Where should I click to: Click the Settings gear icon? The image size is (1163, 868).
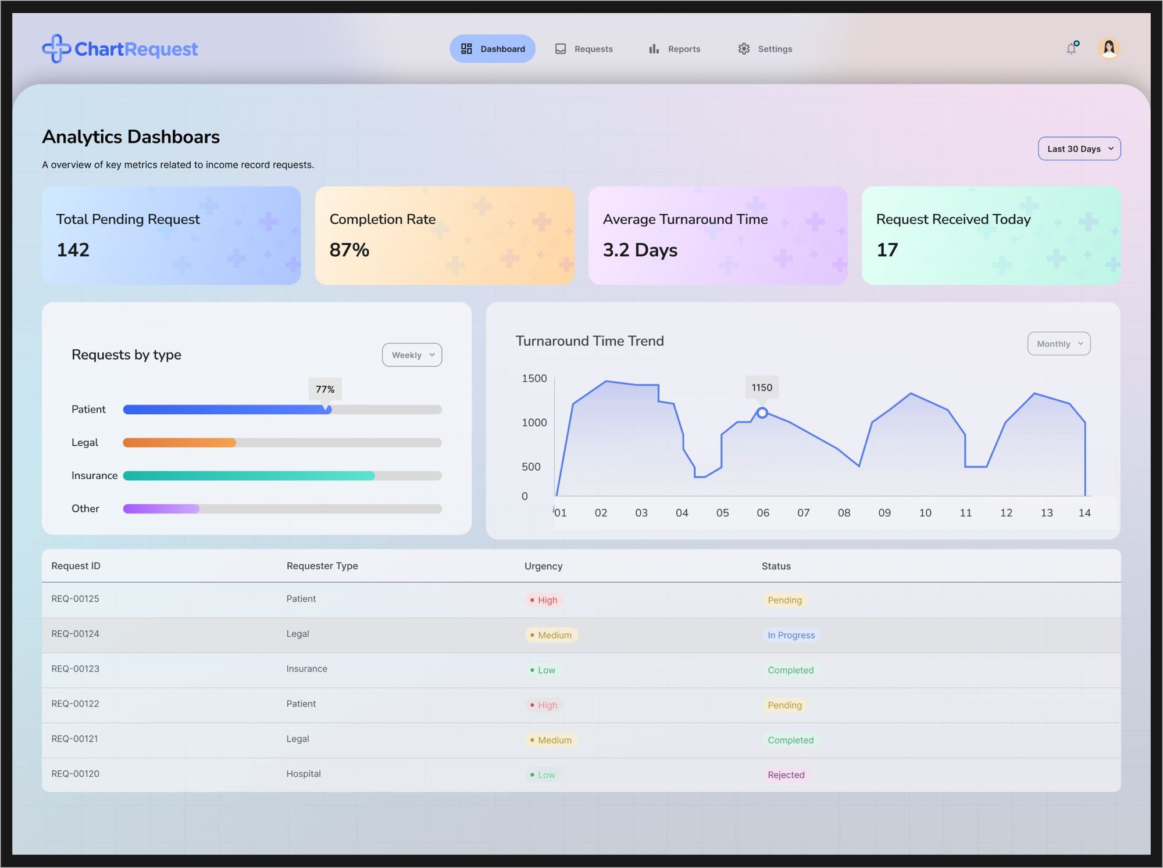point(744,49)
